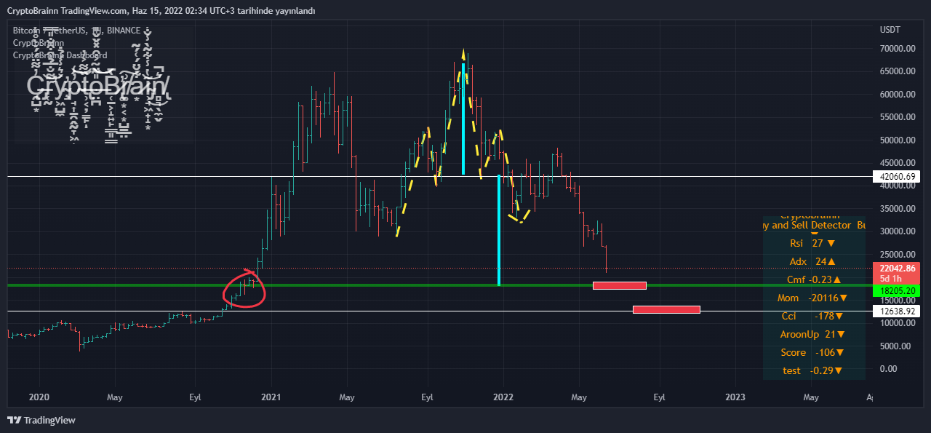Image resolution: width=931 pixels, height=433 pixels.
Task: Select the red circle drawing on chart
Action: click(x=245, y=288)
